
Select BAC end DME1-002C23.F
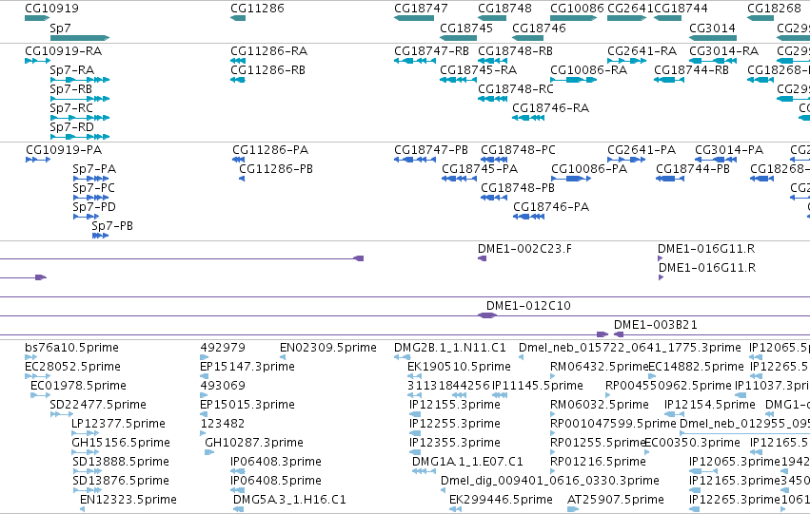[x=524, y=249]
